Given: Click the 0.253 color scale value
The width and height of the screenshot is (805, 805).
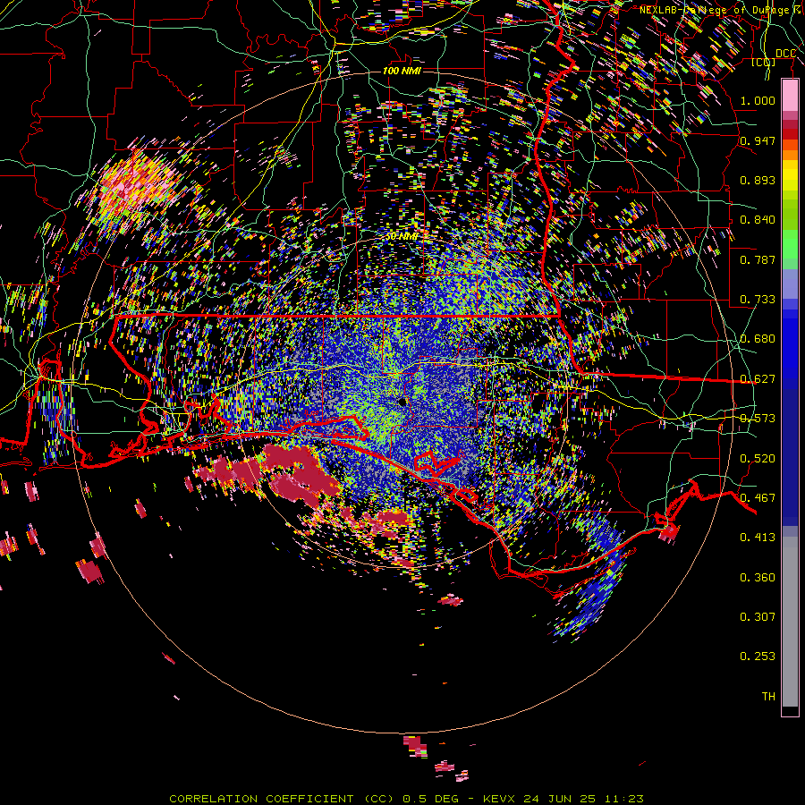Looking at the screenshot, I should coord(758,657).
